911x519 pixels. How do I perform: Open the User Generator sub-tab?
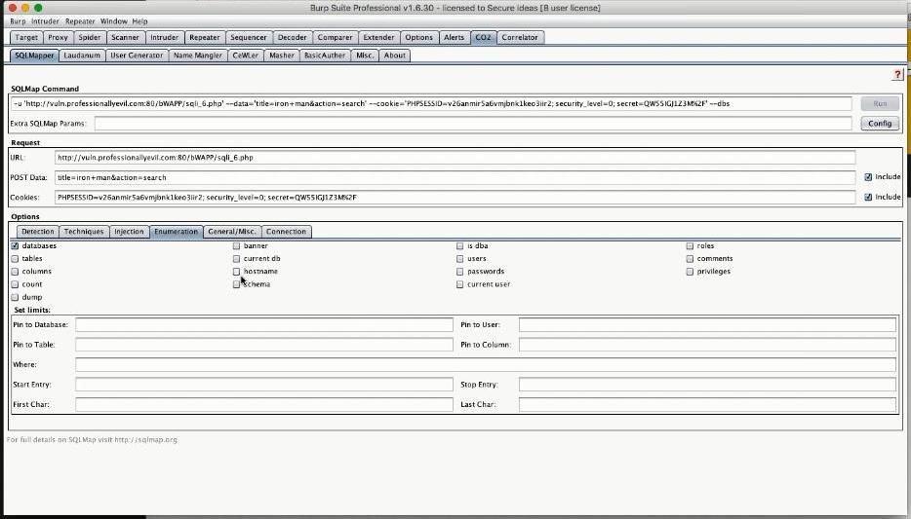(x=137, y=56)
